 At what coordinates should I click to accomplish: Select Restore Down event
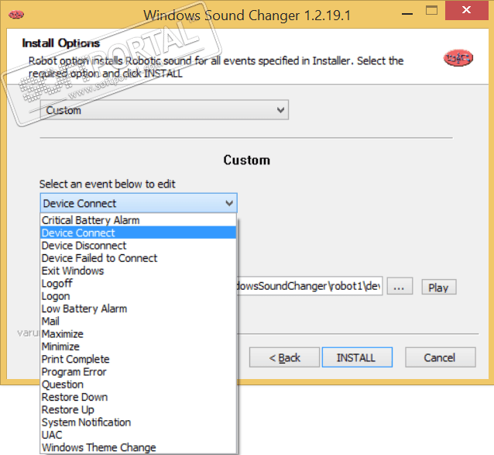139,397
